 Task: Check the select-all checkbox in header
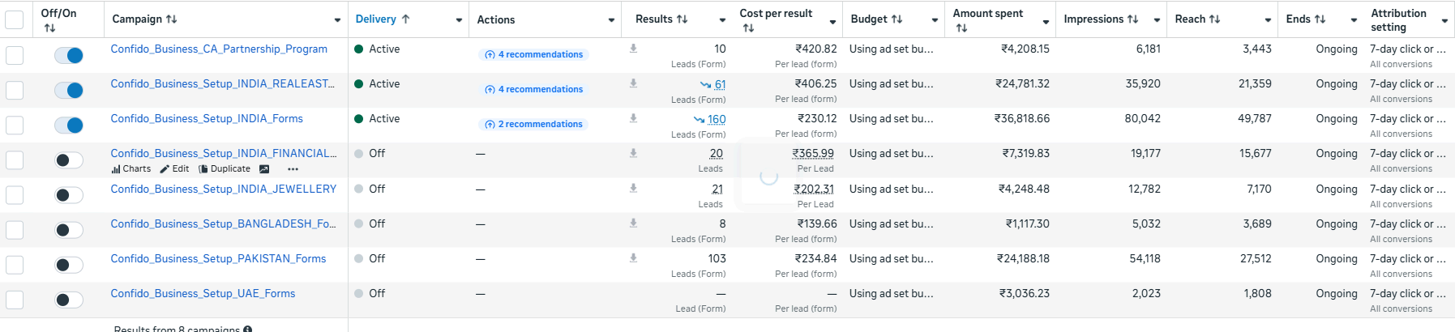tap(15, 19)
